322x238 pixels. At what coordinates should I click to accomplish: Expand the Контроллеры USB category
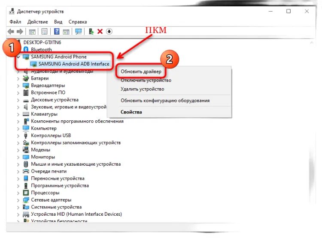coord(18,136)
